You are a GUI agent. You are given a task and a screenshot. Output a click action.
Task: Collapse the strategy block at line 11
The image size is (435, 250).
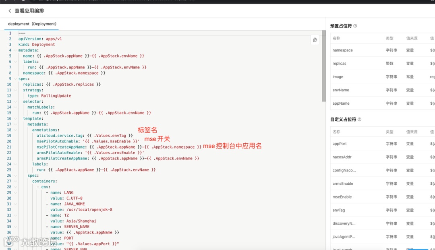[16, 90]
